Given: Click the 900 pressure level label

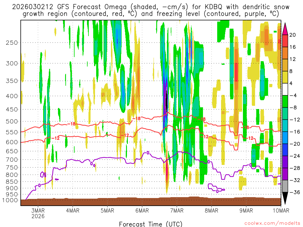Looking at the screenshot, I should click(12, 188).
